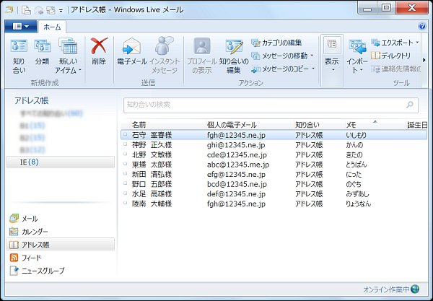The image size is (433, 301).
Task: Sort by 個人の電子メール column header
Action: coord(250,125)
